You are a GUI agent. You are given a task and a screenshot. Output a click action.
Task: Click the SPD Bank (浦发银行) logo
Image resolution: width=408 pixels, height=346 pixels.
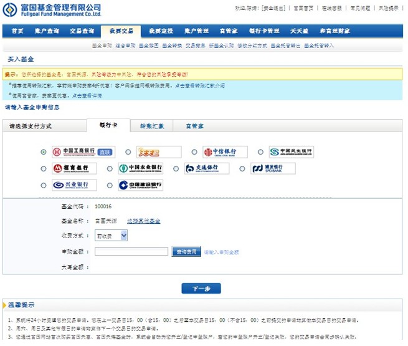coord(273,169)
